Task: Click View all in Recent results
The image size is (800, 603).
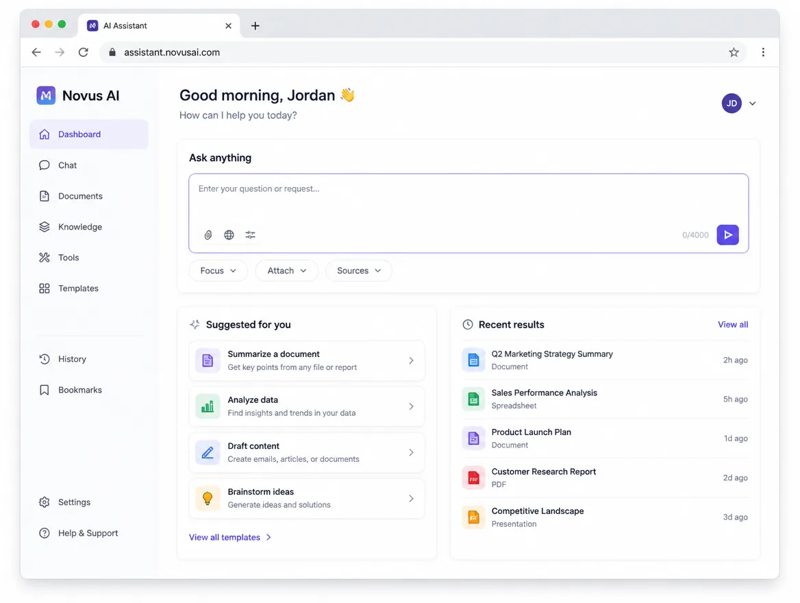Action: pyautogui.click(x=733, y=325)
